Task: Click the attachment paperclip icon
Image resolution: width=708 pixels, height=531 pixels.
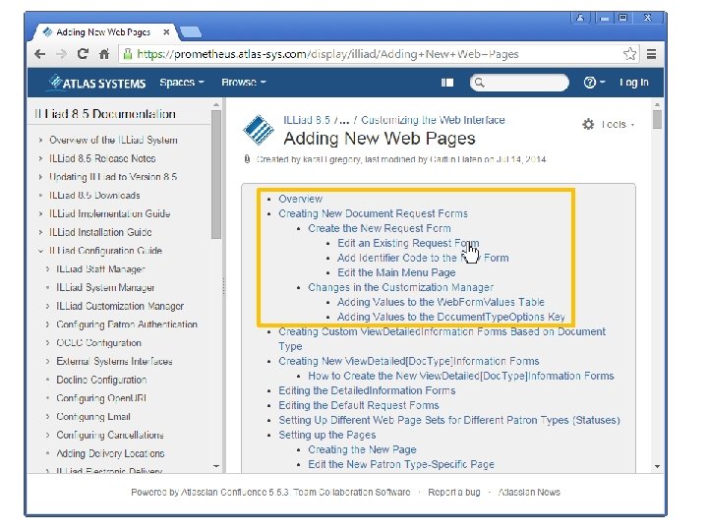Action: [x=247, y=159]
